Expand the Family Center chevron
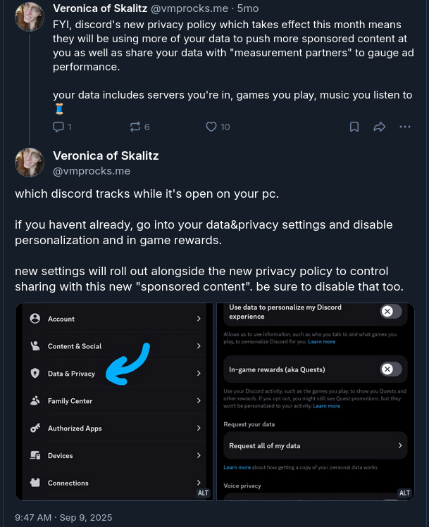429x527 pixels. point(199,401)
